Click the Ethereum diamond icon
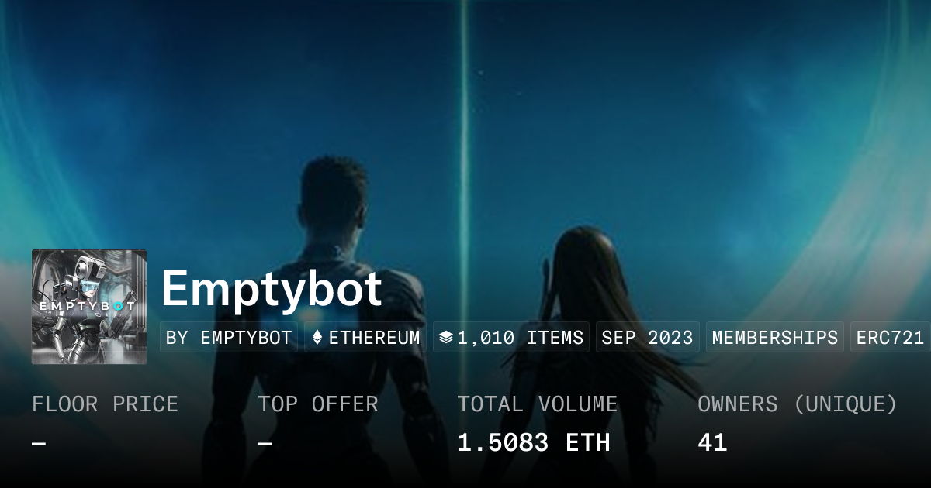The height and width of the screenshot is (488, 931). (x=317, y=338)
